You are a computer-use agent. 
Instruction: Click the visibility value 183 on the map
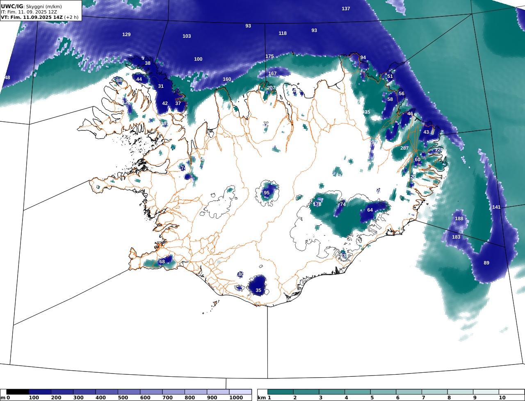pyautogui.click(x=456, y=237)
